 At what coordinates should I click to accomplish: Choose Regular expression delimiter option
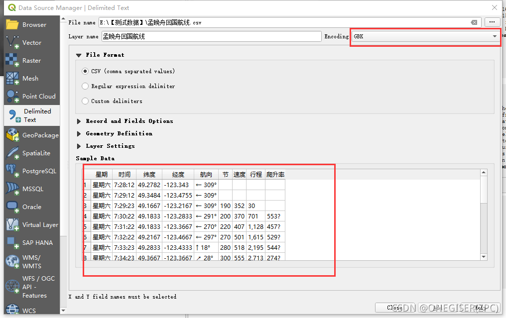pos(85,86)
